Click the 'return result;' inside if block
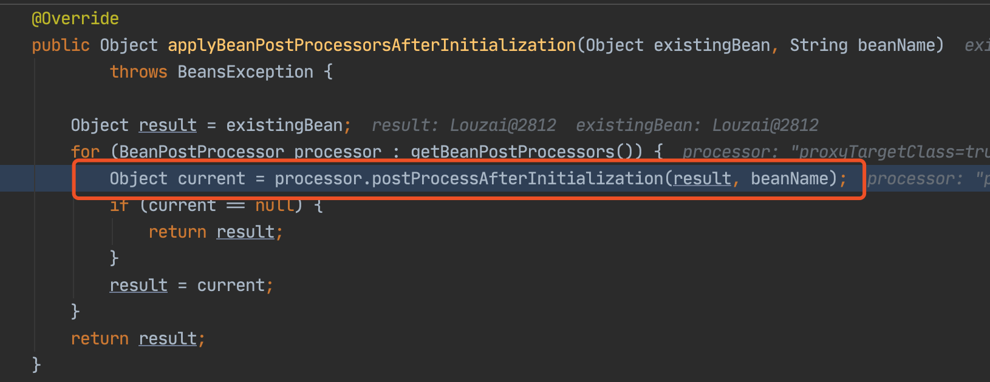 tap(216, 232)
